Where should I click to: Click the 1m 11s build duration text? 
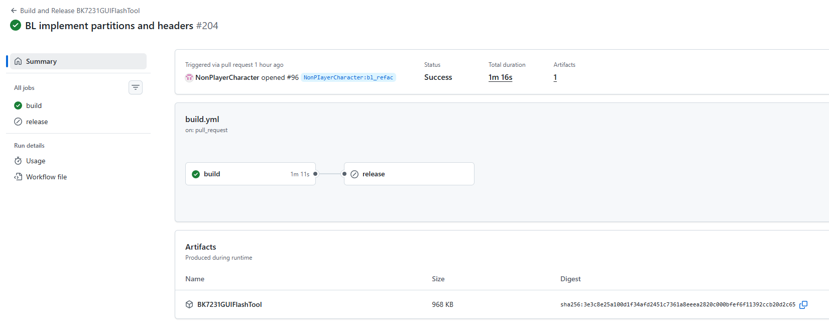coord(300,174)
